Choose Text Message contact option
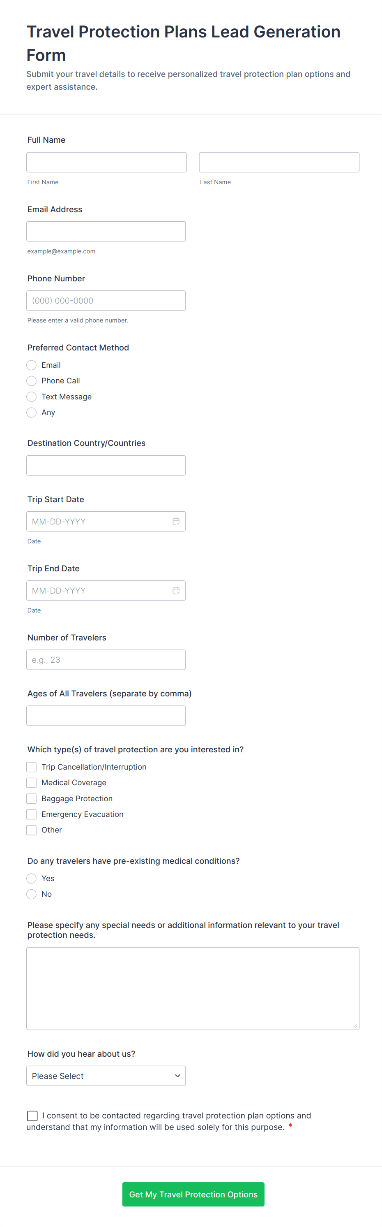Screen dimensions: 382x1227 pyautogui.click(x=31, y=397)
